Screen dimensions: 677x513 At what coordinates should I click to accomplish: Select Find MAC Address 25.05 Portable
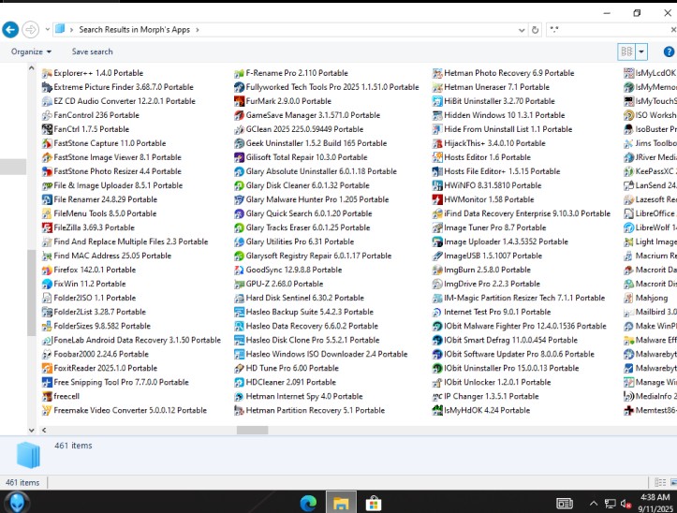click(107, 256)
